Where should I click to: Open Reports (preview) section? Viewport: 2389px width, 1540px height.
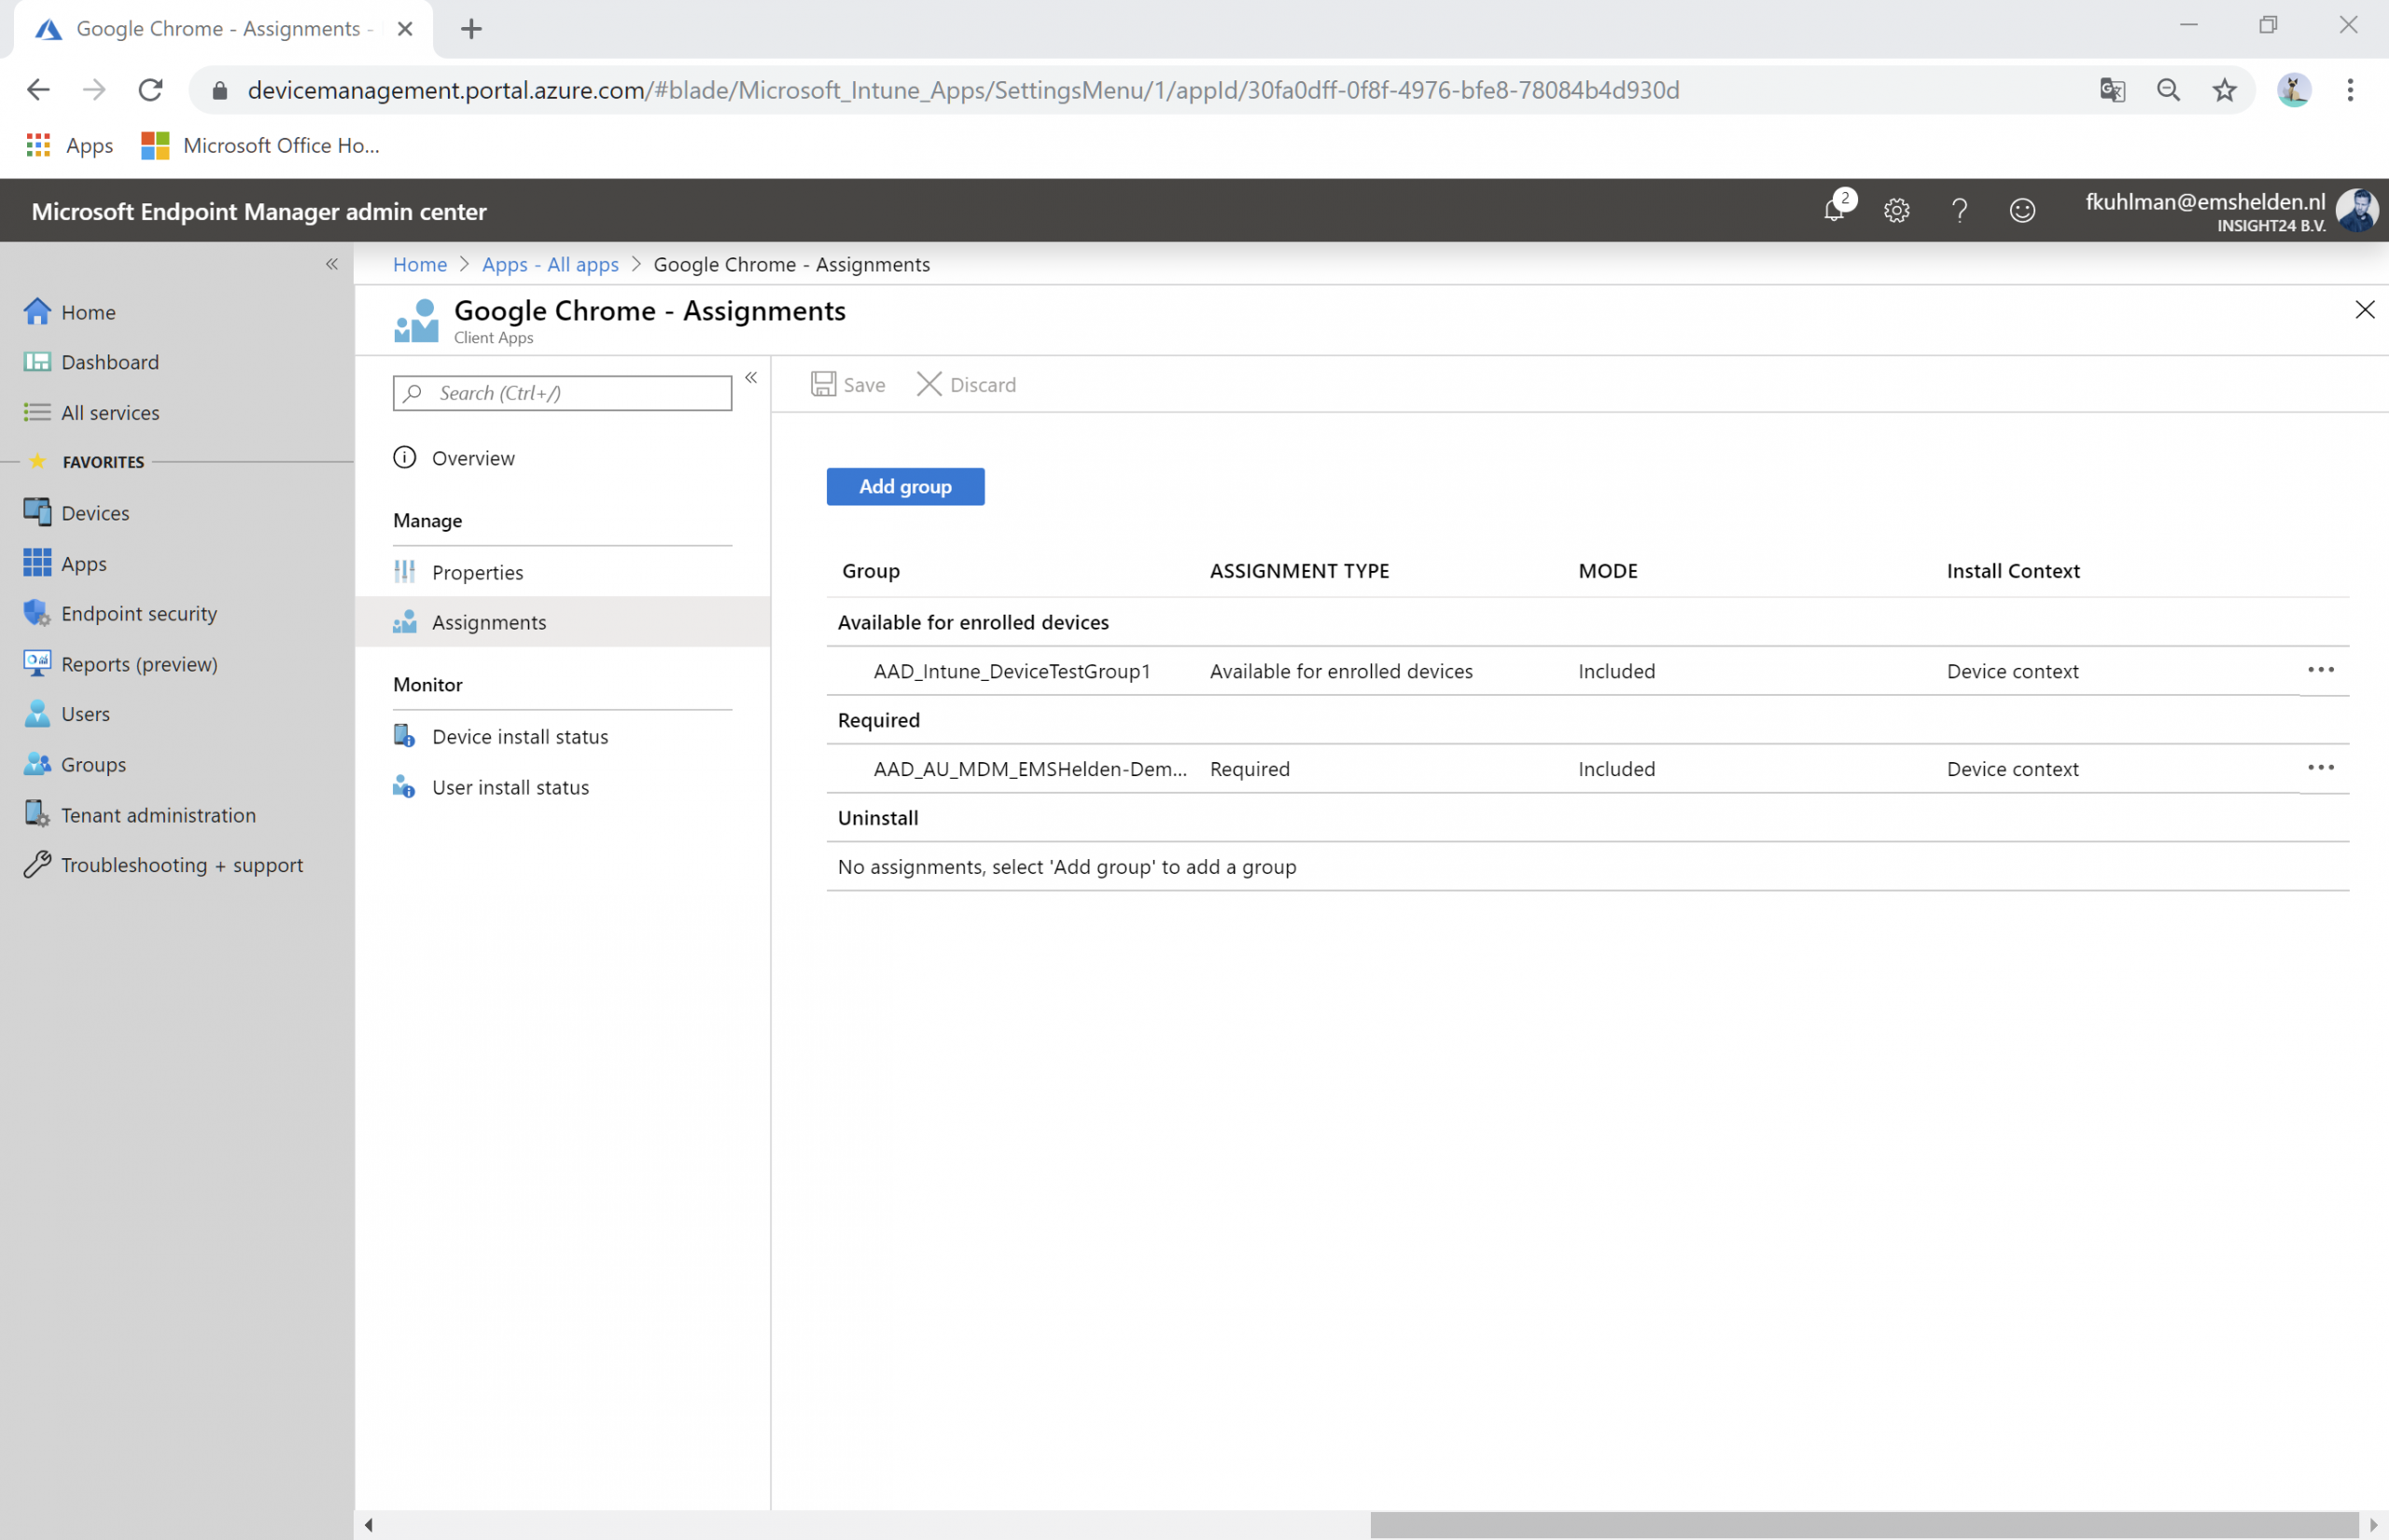(138, 664)
